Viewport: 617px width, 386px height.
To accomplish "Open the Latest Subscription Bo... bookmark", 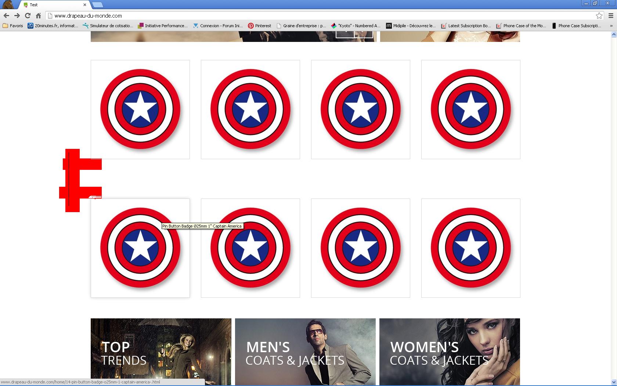I will 466,26.
